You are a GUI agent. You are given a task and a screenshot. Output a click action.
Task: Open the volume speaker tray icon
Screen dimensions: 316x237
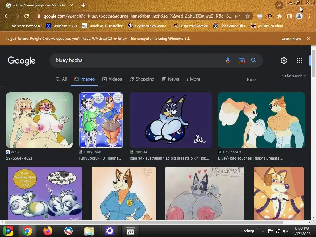(285, 231)
